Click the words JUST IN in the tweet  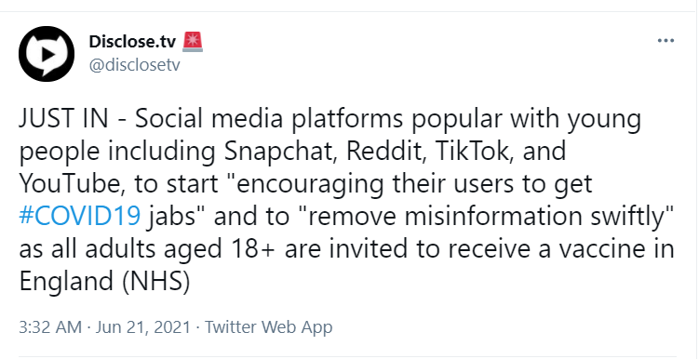[x=64, y=119]
